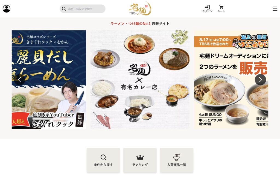
Task: Click the ログイン text label
Action: pyautogui.click(x=207, y=11)
